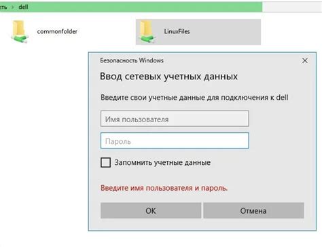Focus the Имя пользователя input field
Viewport: 322px width, 247px height.
pyautogui.click(x=175, y=119)
